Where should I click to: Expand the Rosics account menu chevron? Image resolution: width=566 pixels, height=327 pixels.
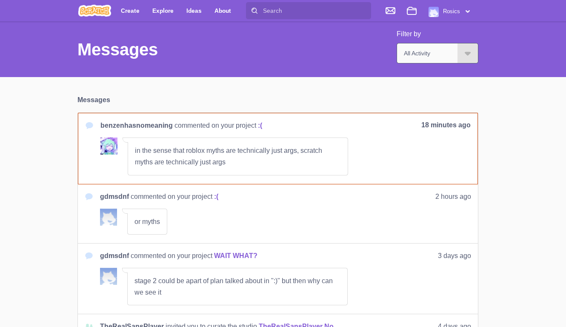click(468, 11)
